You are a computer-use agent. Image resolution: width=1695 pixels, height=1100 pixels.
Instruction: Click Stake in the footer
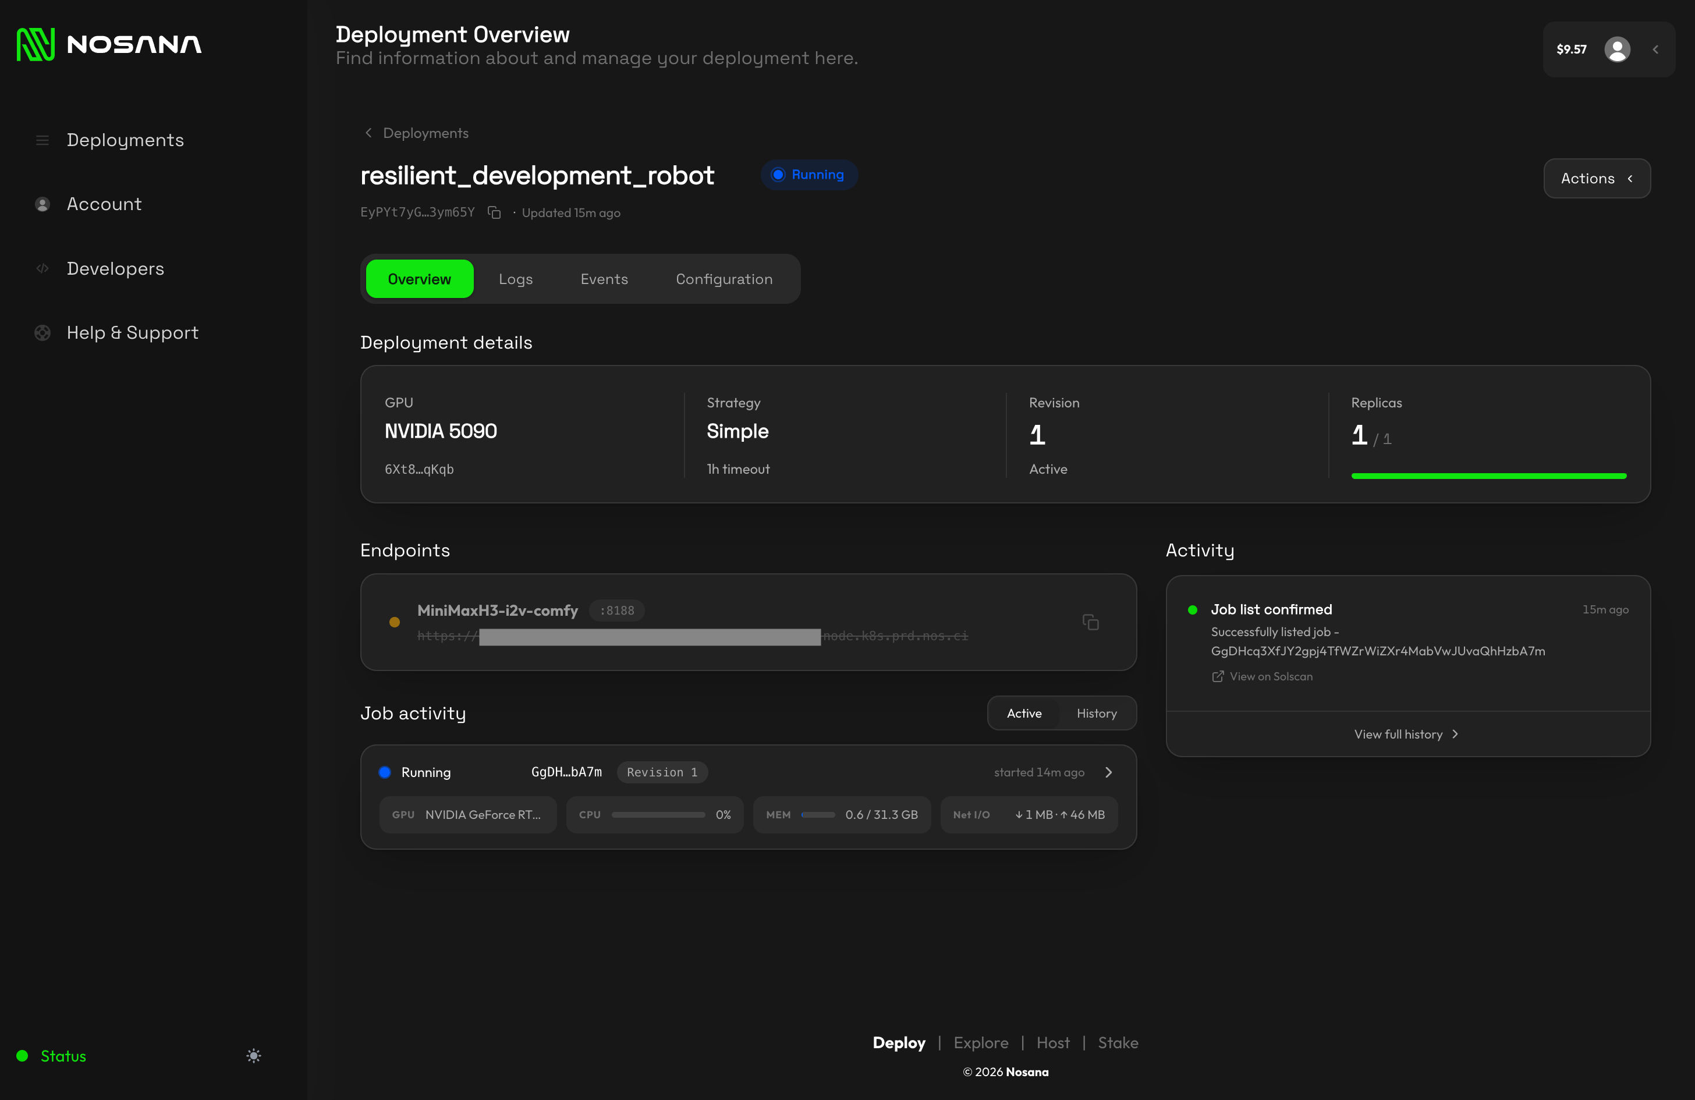[1118, 1043]
